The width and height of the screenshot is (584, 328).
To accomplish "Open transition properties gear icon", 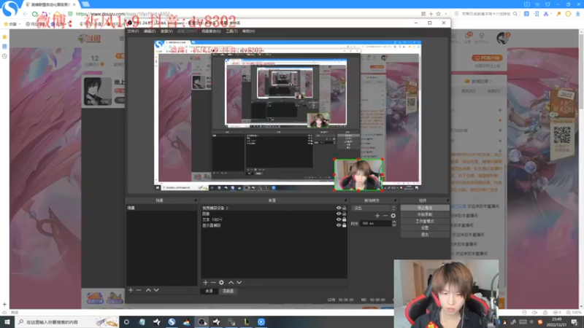I will 393,216.
